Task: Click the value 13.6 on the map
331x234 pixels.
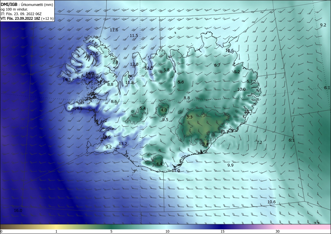Action: 106,137
